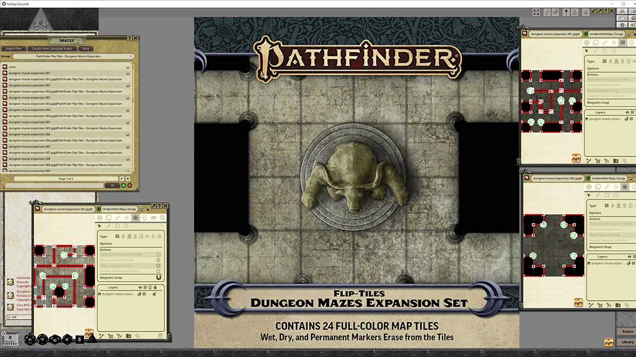Screen dimensions: 636x357
Task: Toggle the lock icon on the Layers header
Action: 156,287
